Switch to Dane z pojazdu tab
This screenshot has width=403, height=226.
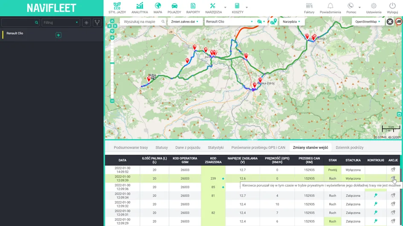click(x=188, y=148)
